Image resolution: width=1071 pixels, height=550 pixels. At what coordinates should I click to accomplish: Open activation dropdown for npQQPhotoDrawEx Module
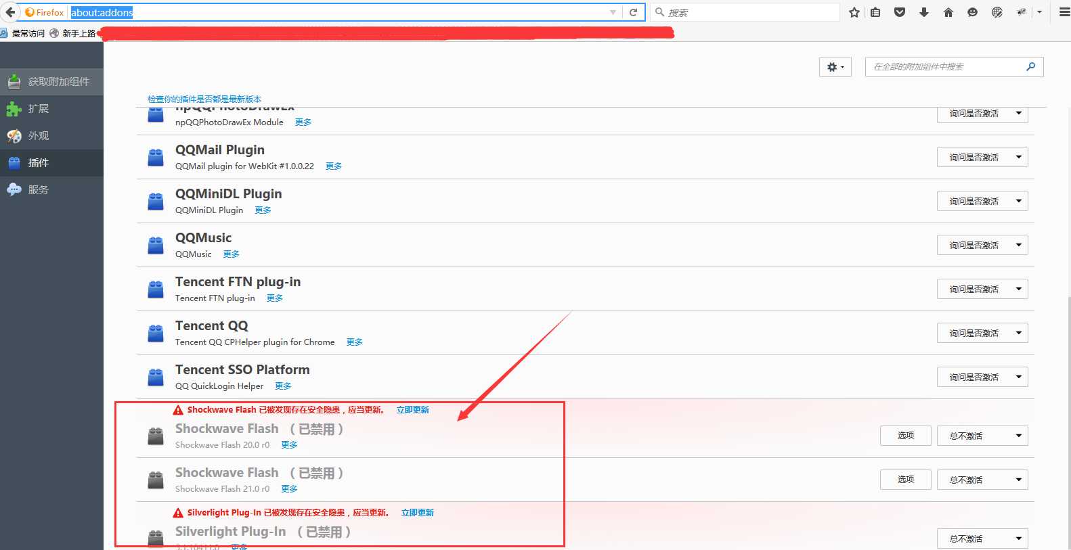982,114
